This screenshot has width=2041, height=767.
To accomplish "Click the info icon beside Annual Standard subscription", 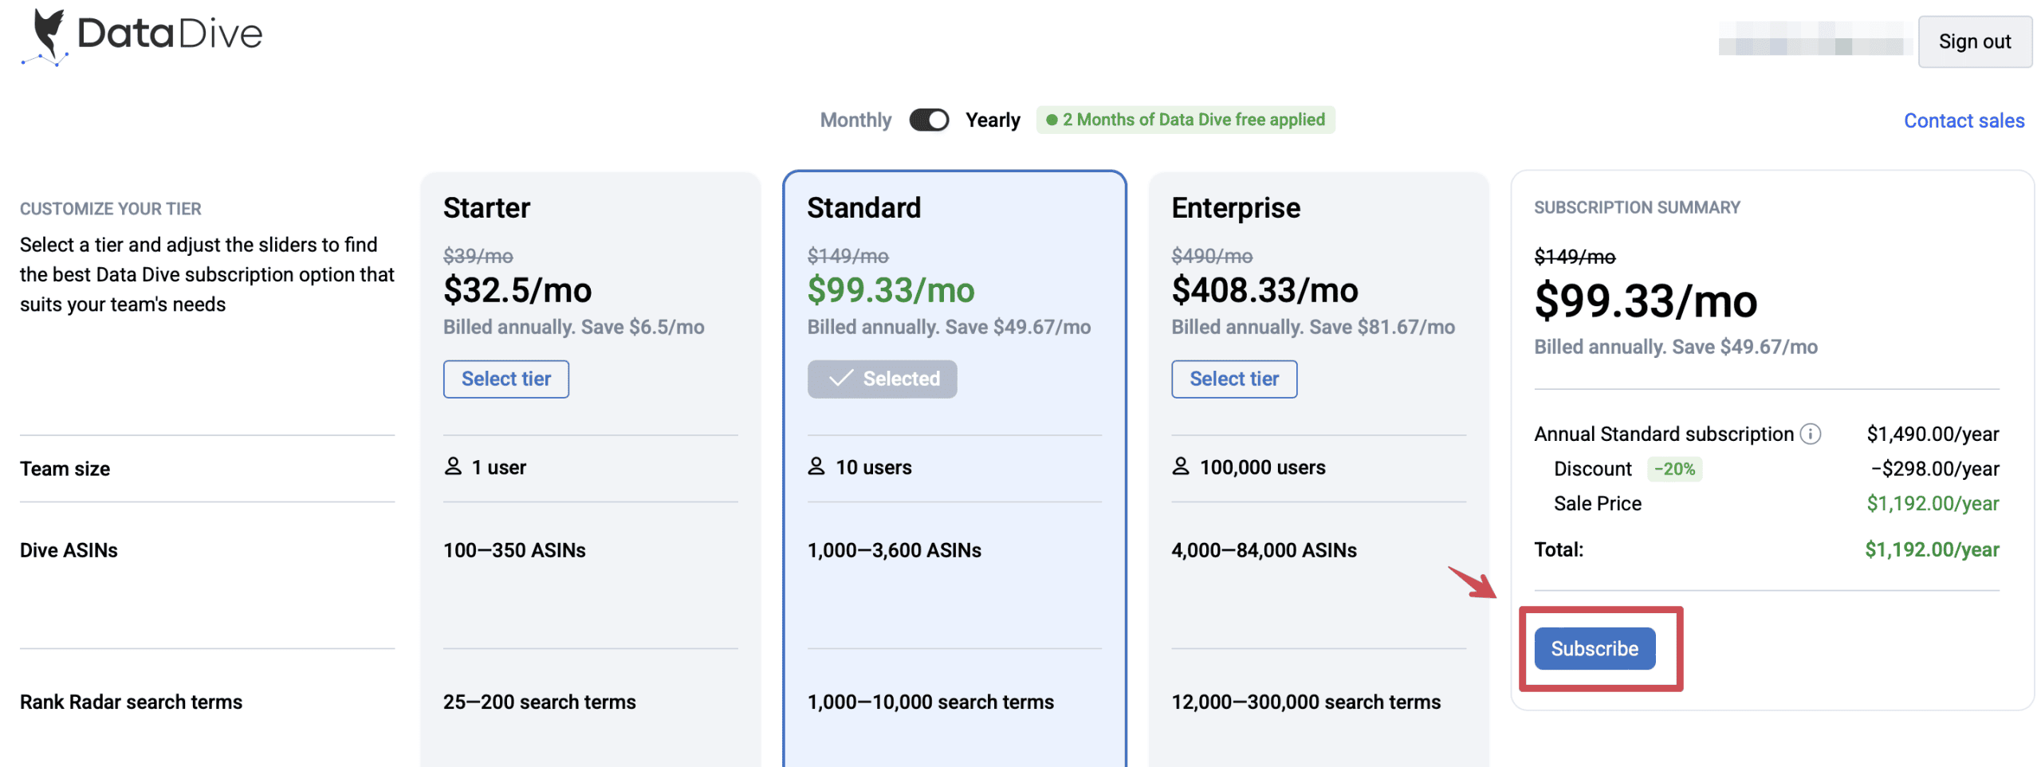I will click(x=1810, y=434).
